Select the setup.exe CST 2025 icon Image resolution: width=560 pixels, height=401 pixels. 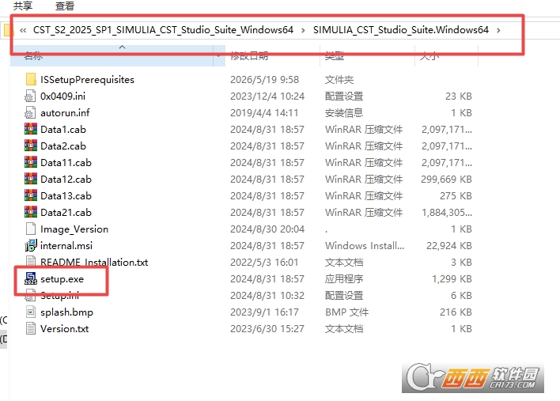31,278
